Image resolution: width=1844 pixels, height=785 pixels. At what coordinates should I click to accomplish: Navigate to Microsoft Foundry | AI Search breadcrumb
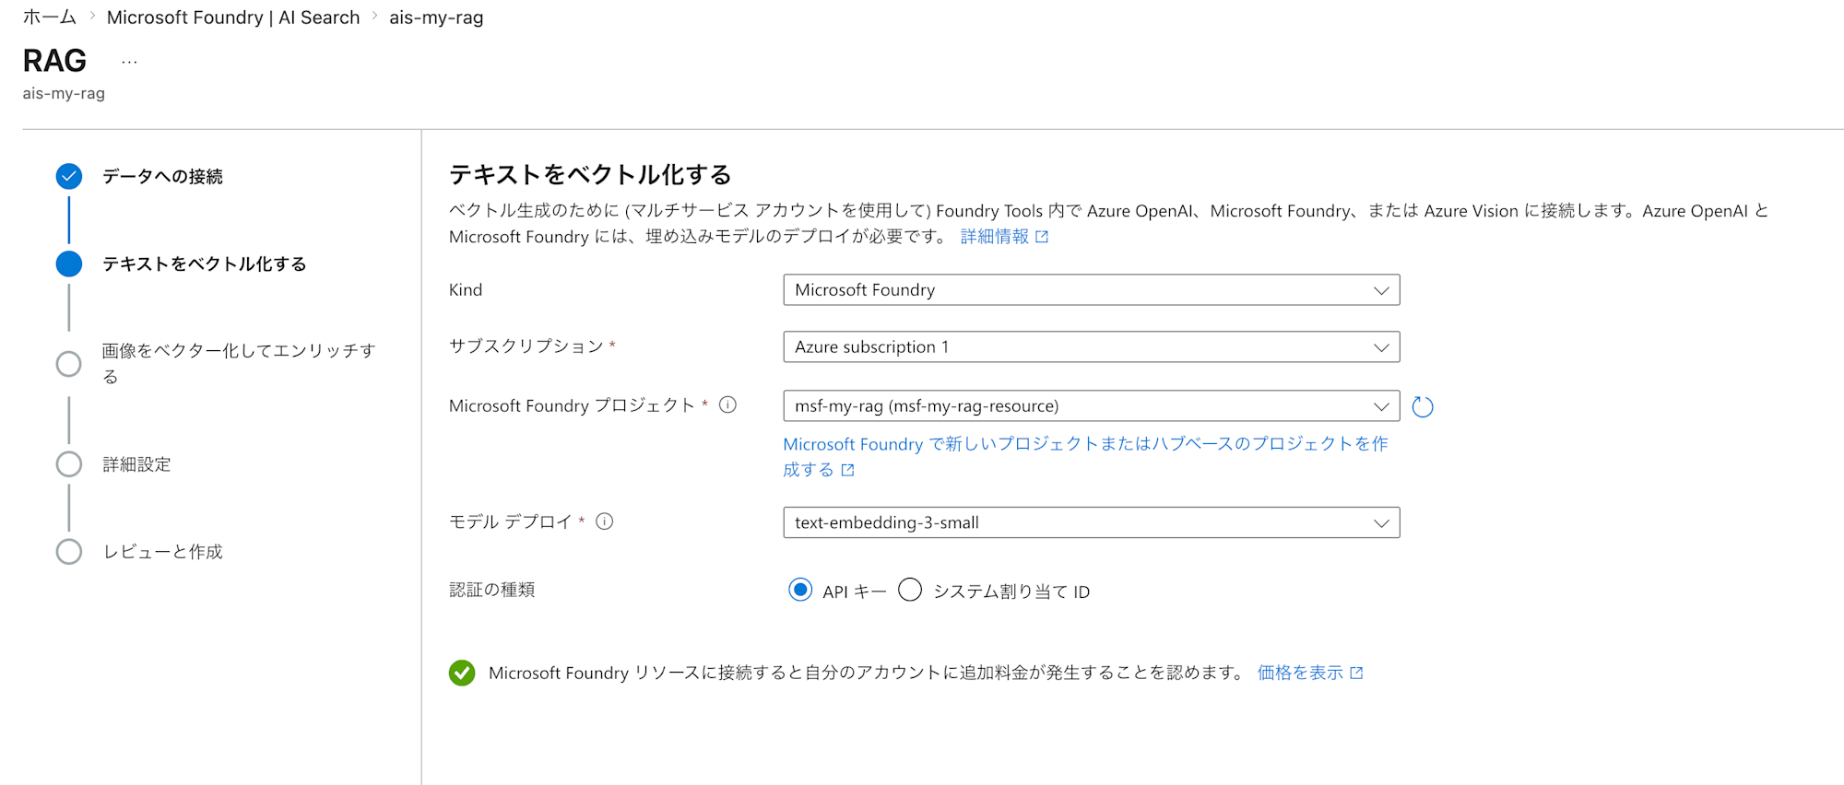pyautogui.click(x=233, y=18)
